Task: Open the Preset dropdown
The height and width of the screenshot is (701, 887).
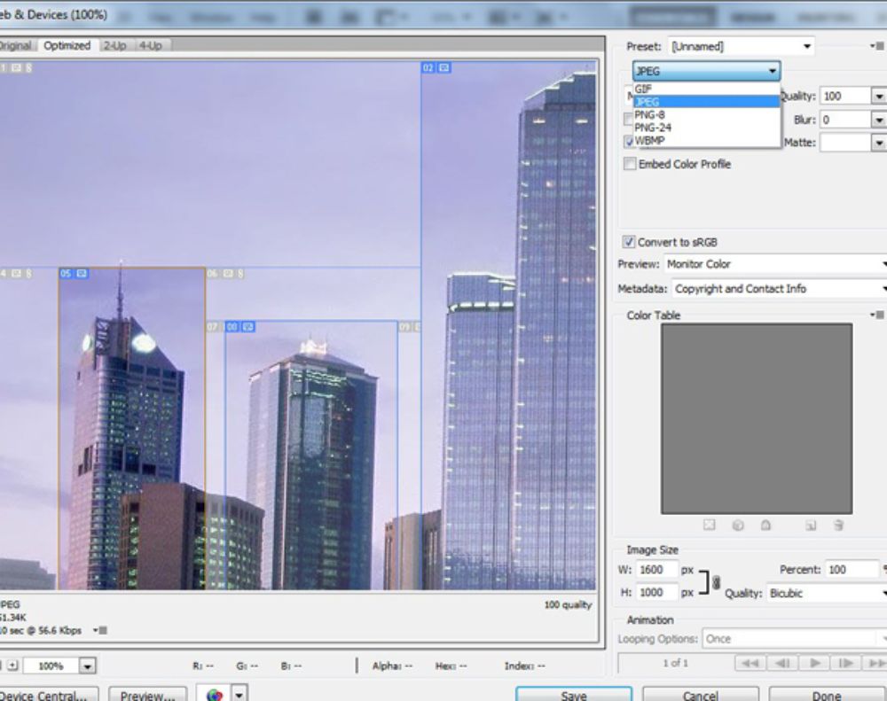Action: tap(741, 46)
